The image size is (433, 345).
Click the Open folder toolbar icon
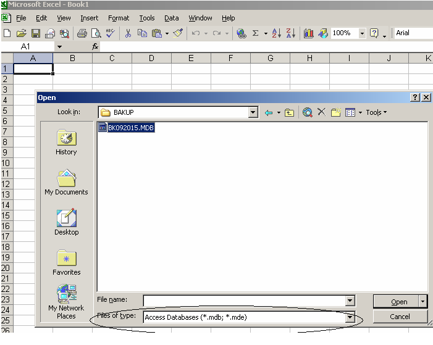[21, 33]
